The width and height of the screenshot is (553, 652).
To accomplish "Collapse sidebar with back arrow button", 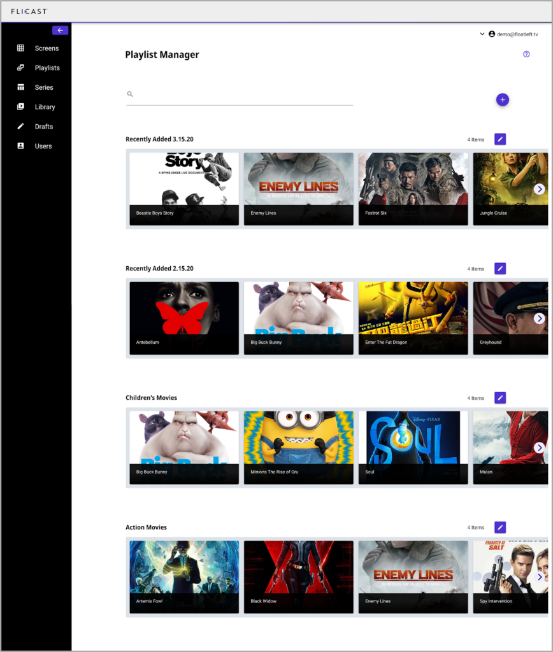I will (x=61, y=31).
